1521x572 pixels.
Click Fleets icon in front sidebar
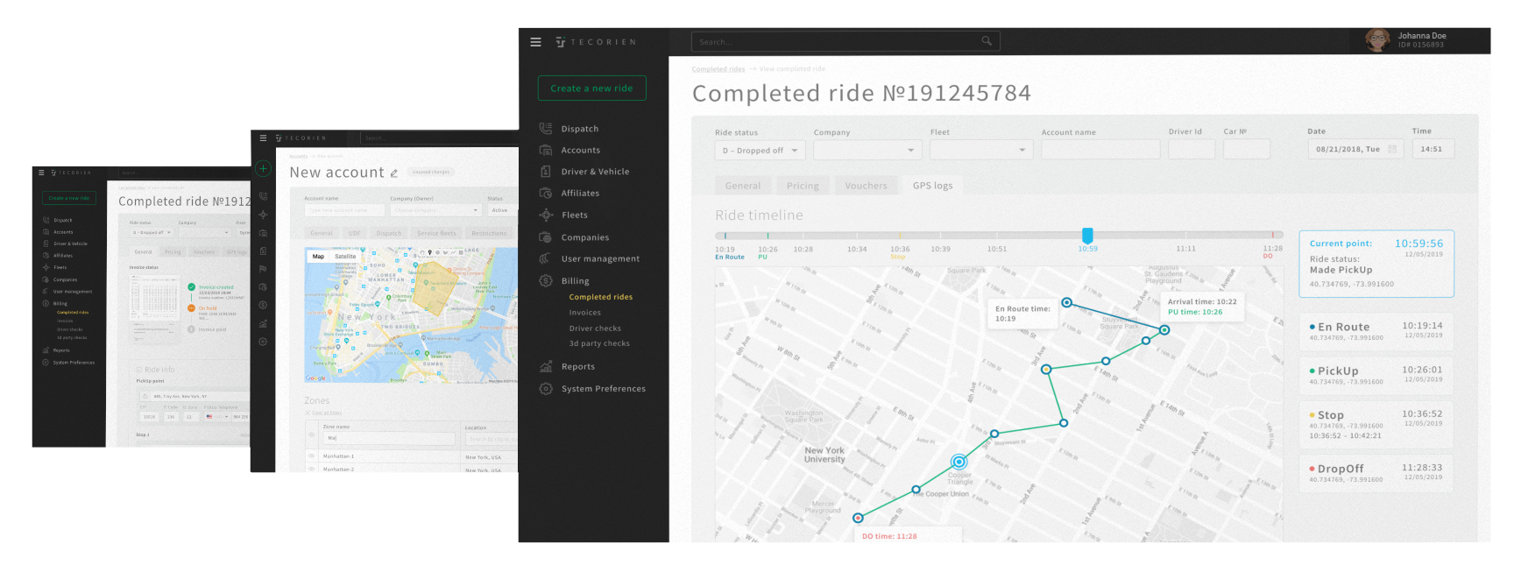546,215
